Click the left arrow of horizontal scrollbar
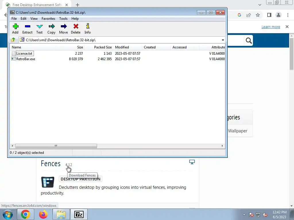The height and width of the screenshot is (220, 294). [12, 146]
